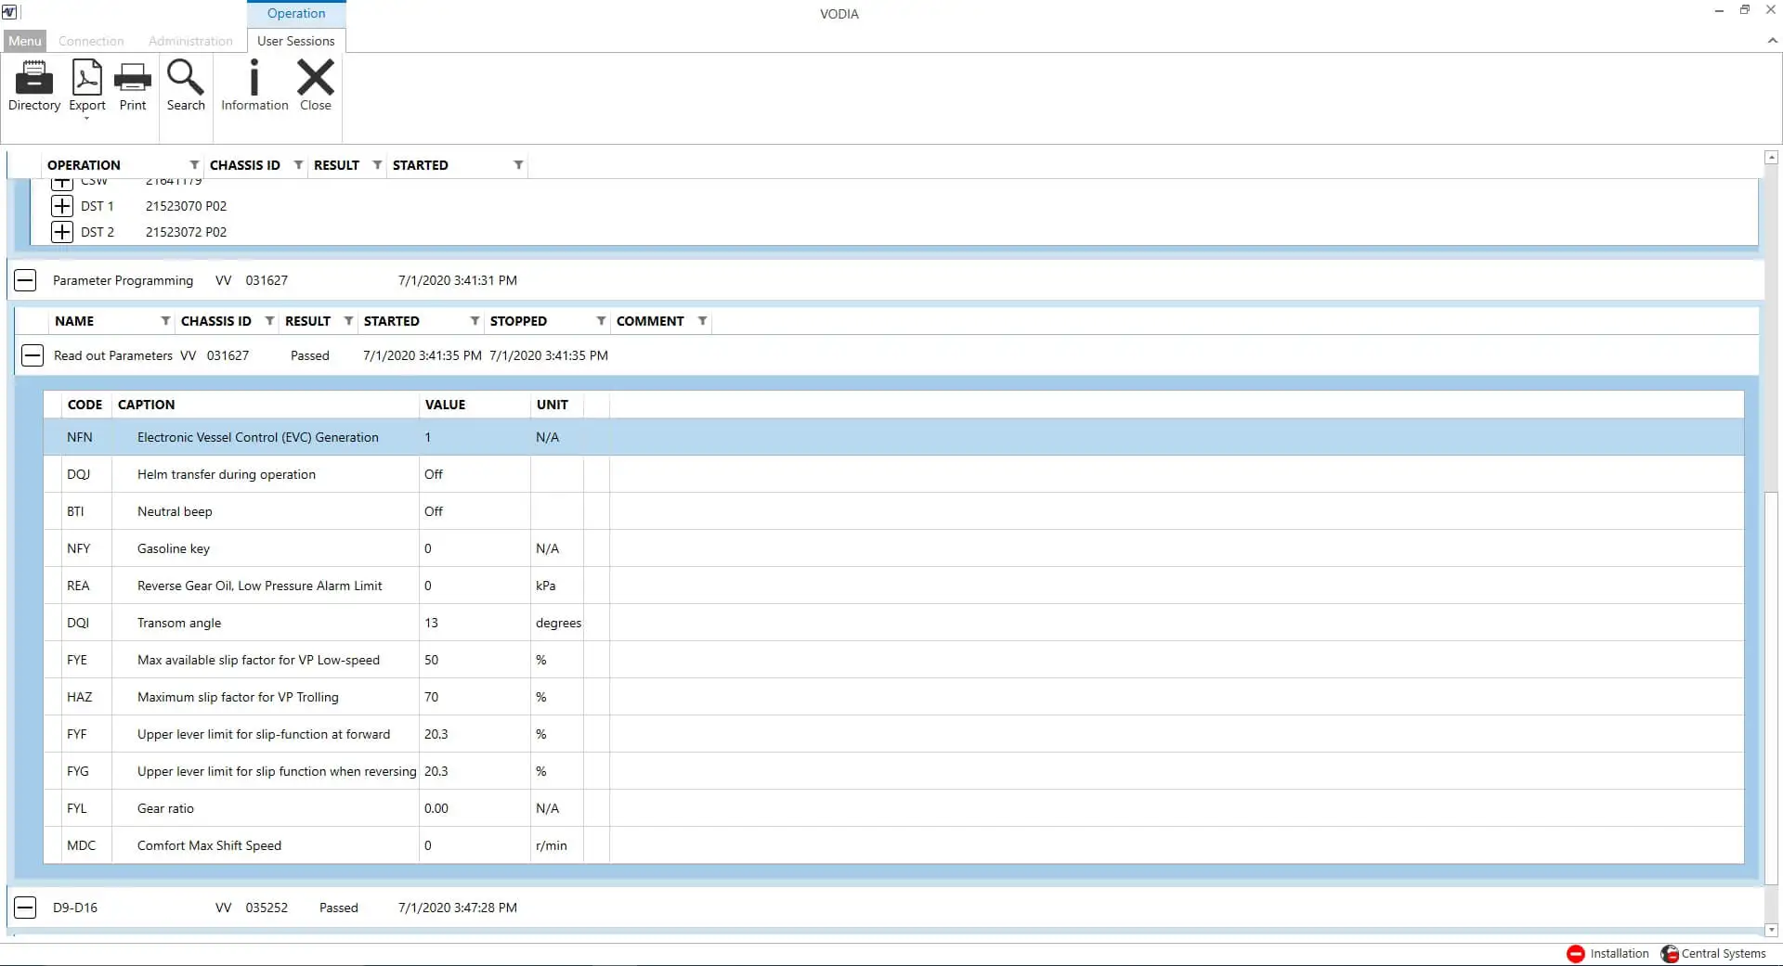Collapse the Read out Parameters entry

(x=33, y=355)
